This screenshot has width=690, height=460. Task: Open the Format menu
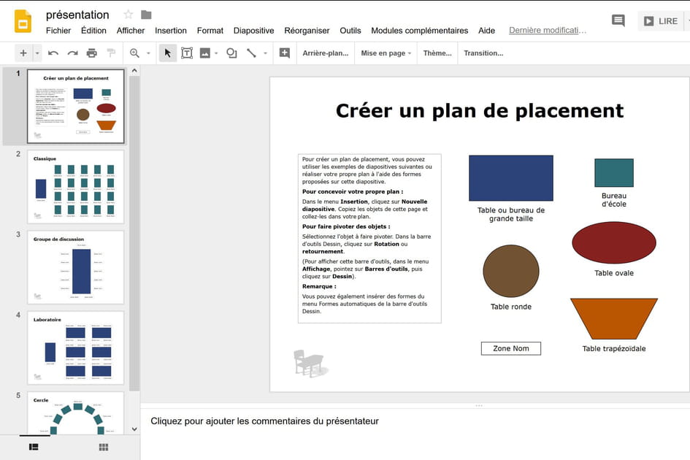(x=210, y=31)
